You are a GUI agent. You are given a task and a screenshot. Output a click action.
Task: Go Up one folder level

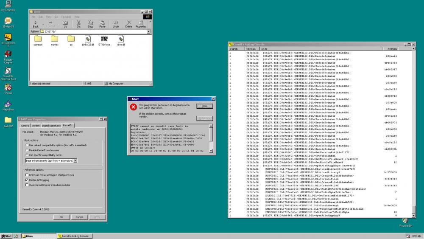[65, 24]
